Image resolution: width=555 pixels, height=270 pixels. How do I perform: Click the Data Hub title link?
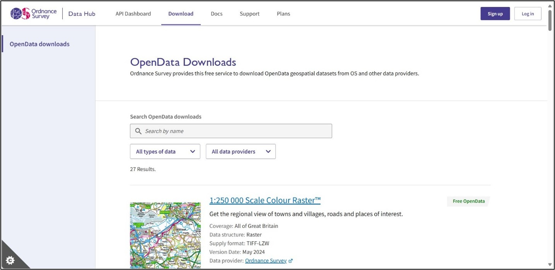[82, 14]
